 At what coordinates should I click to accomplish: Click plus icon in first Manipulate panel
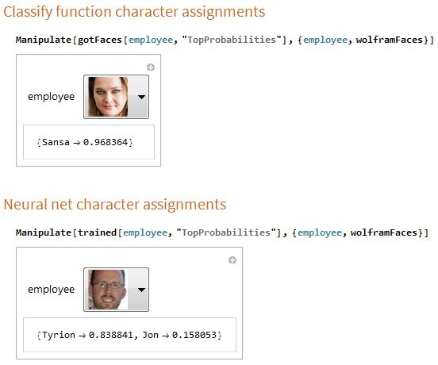pos(151,67)
